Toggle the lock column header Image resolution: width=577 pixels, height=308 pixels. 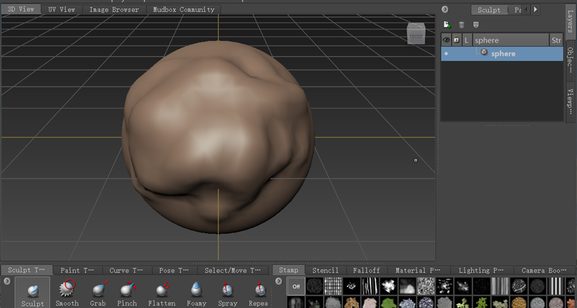coord(456,40)
